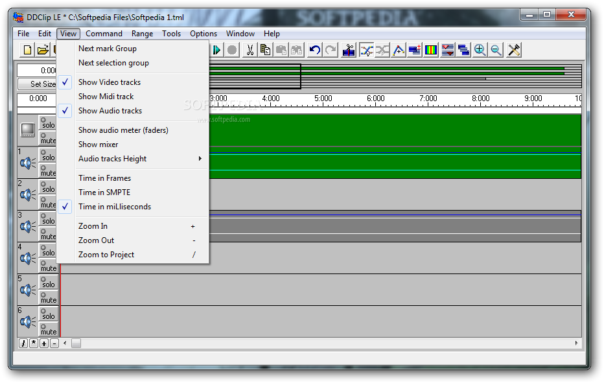Select Time in Frames option

(x=133, y=178)
